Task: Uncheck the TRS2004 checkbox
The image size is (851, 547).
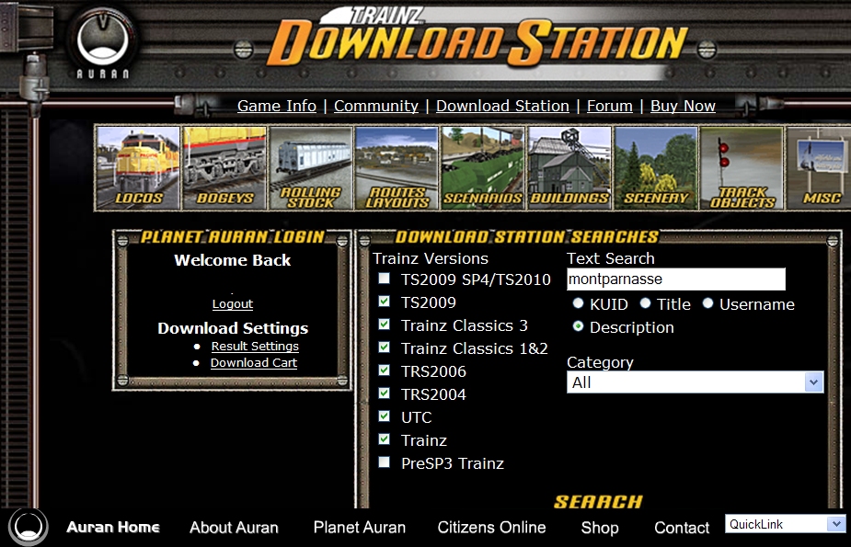Action: coord(385,393)
